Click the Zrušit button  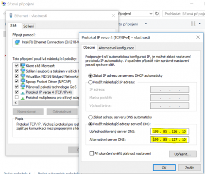pos(189,168)
